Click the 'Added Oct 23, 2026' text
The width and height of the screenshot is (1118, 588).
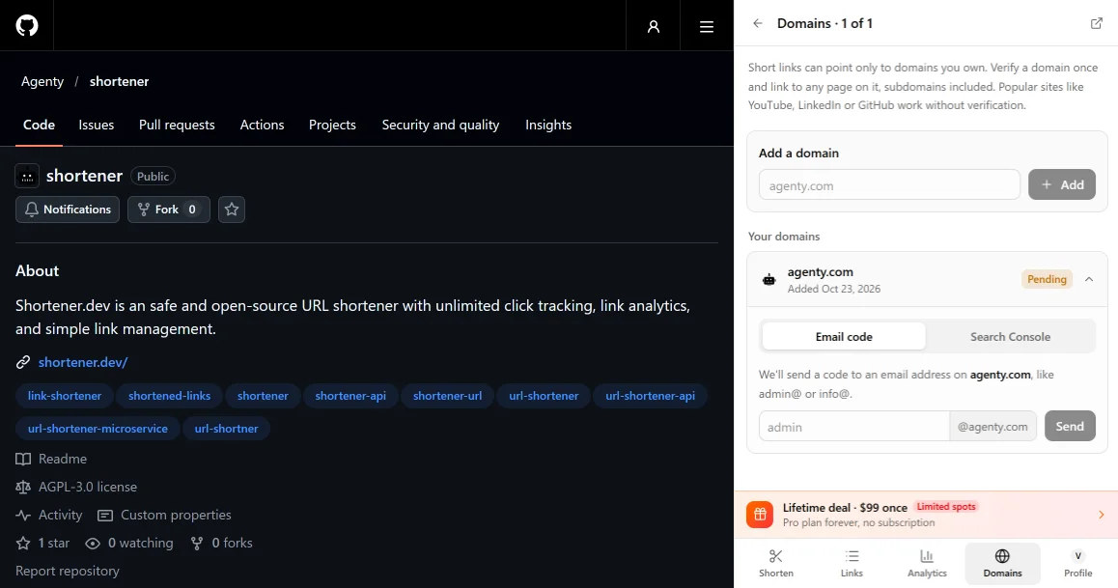pyautogui.click(x=833, y=289)
